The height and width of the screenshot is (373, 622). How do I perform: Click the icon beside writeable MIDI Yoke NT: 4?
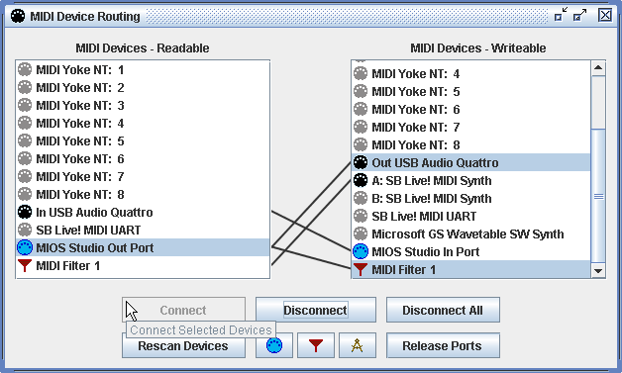(361, 74)
